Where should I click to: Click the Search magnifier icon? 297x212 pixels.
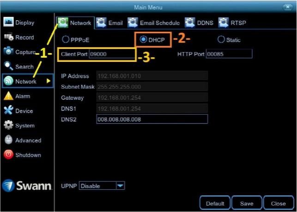point(8,67)
